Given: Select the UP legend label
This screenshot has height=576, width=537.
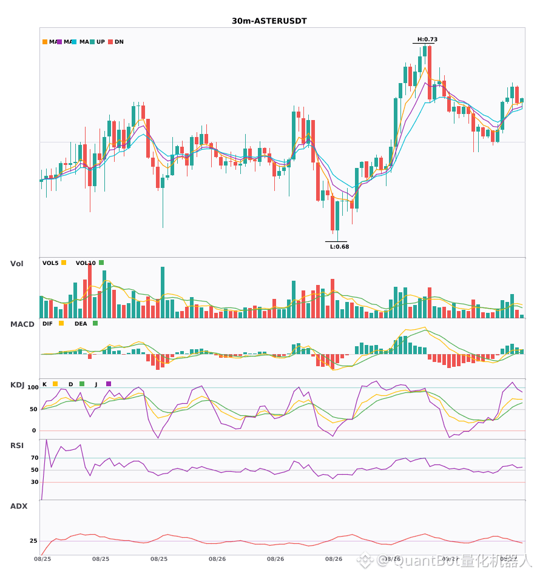Looking at the screenshot, I should [101, 42].
